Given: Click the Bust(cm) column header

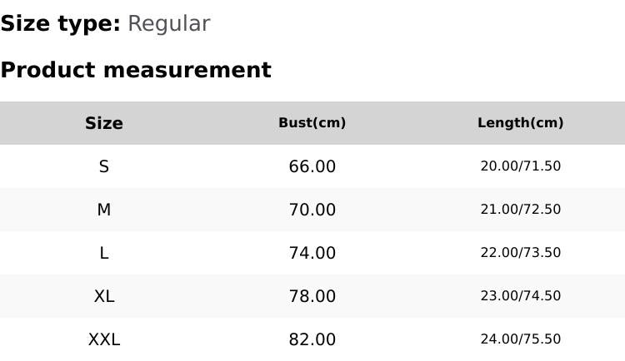Looking at the screenshot, I should click(x=312, y=123).
